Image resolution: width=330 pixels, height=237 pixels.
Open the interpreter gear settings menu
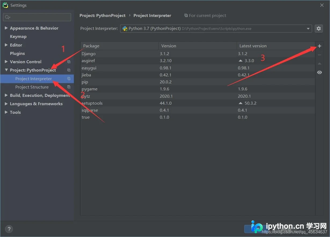[x=319, y=29]
